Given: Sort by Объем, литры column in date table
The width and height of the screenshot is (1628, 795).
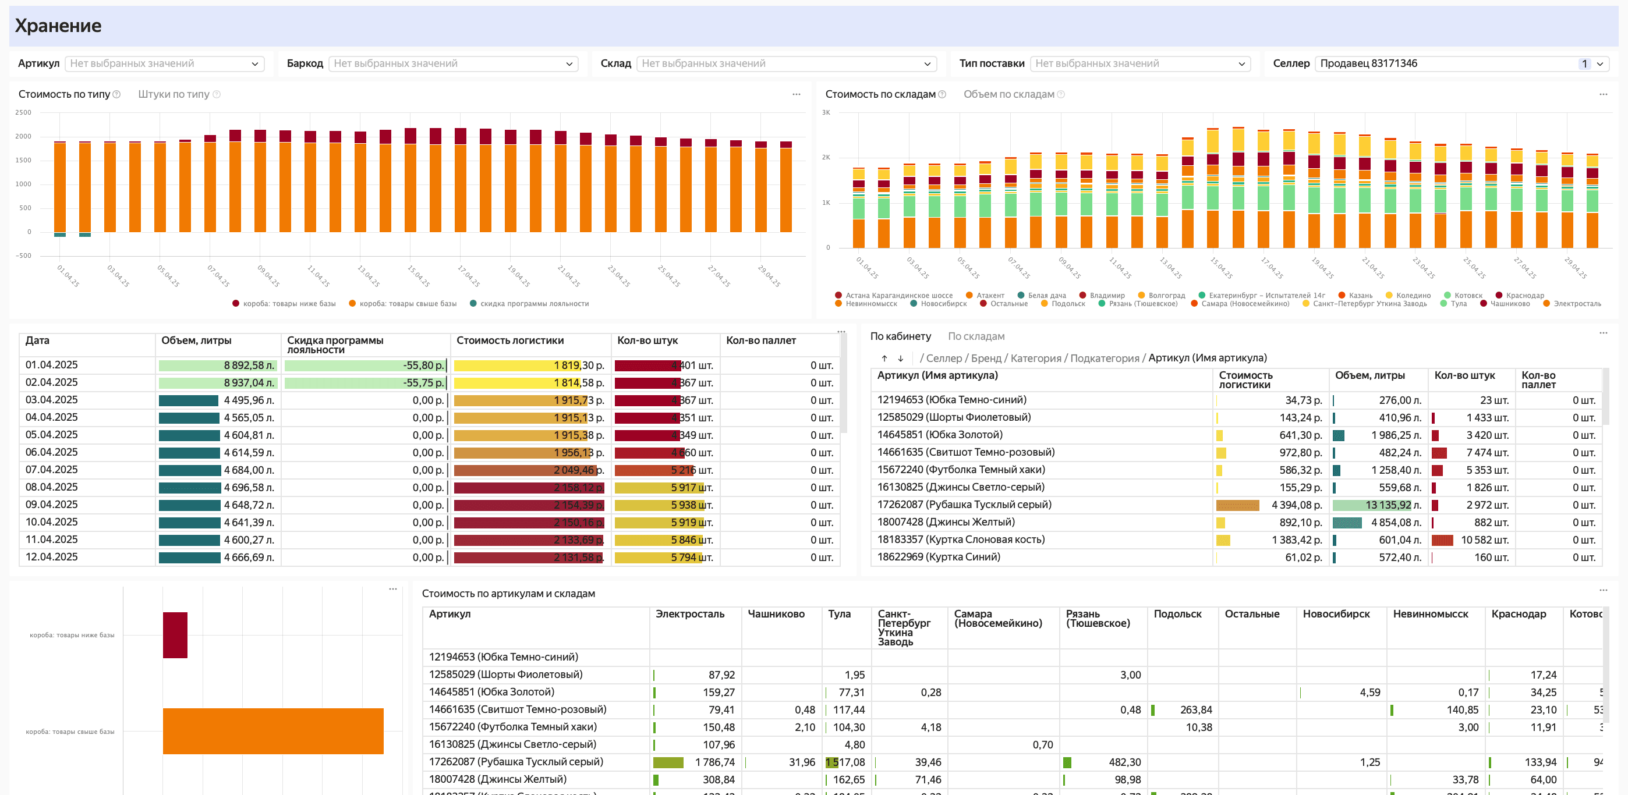Looking at the screenshot, I should tap(196, 340).
